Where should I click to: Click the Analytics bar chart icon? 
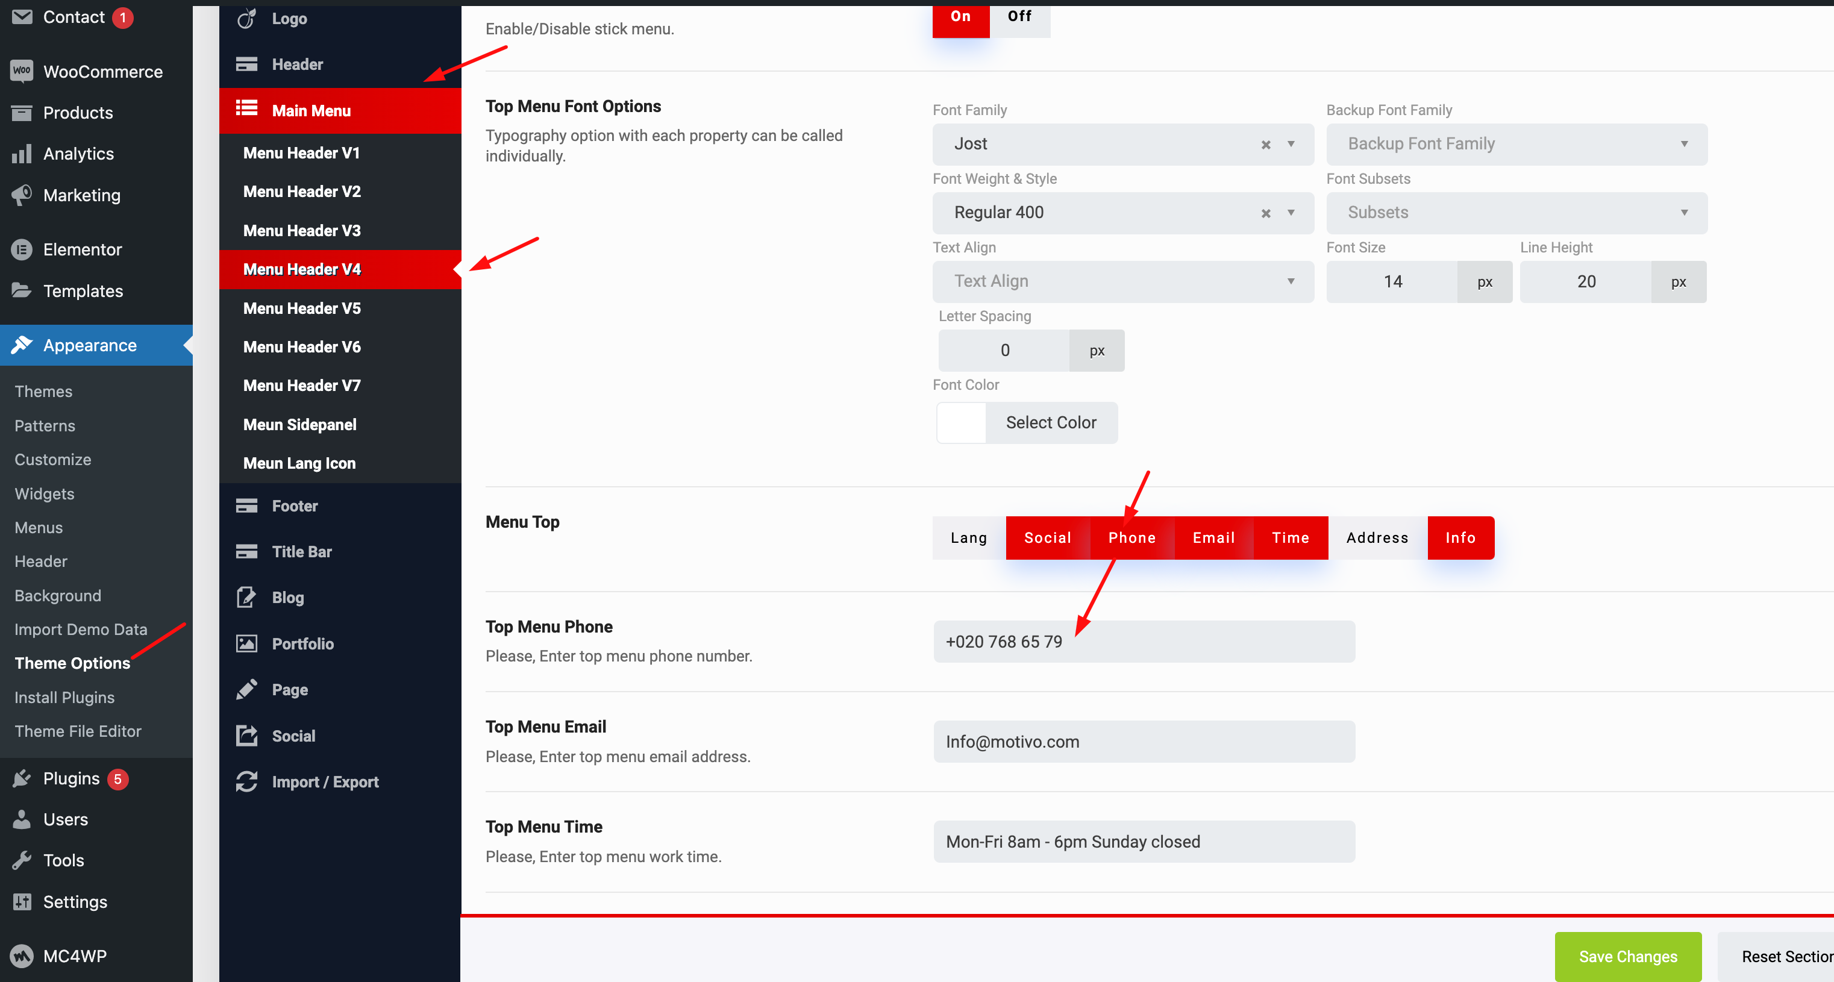pyautogui.click(x=22, y=153)
